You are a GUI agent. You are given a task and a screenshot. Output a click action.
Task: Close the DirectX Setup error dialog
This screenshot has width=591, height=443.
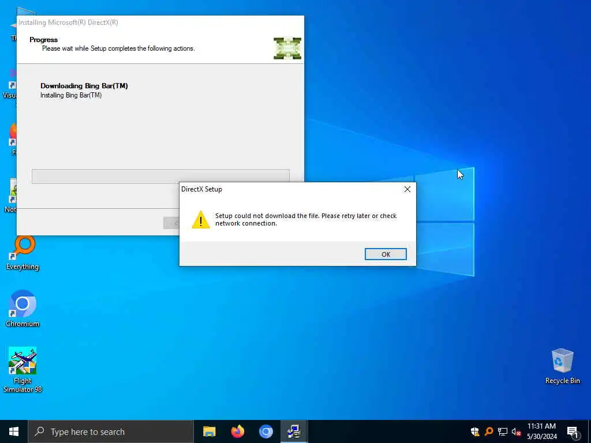[x=407, y=189]
